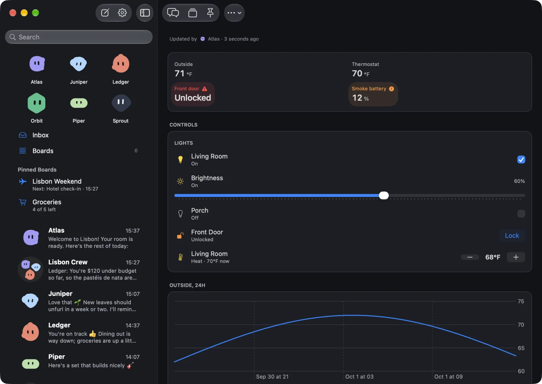Click the 68°F thermostat setpoint value
The image size is (542, 384).
click(493, 257)
